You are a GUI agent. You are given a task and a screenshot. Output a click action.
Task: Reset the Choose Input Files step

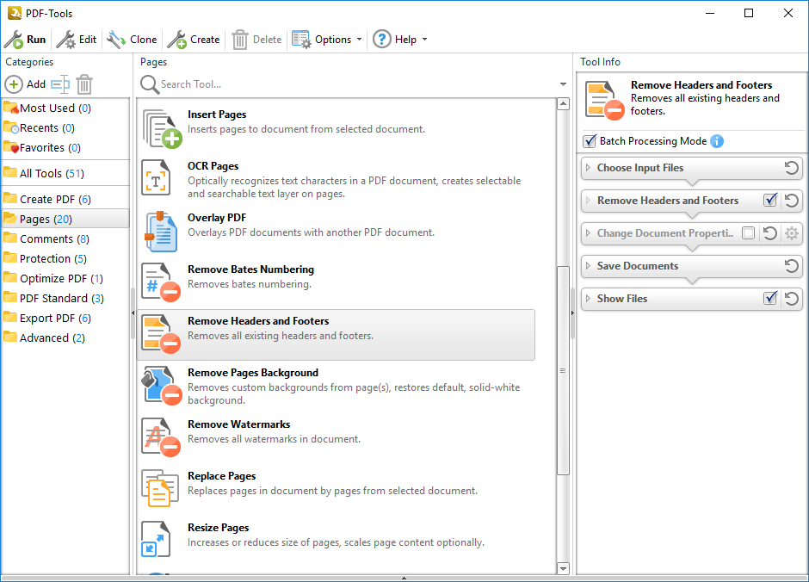[x=792, y=168]
